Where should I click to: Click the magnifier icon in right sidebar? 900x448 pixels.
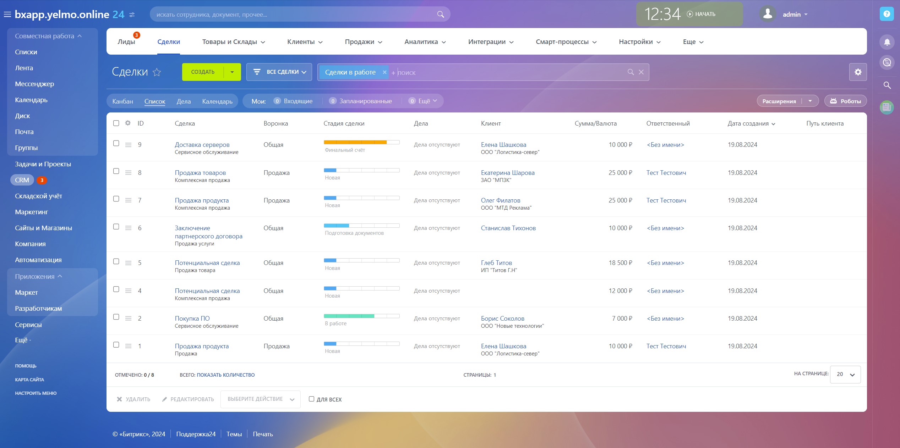pyautogui.click(x=887, y=85)
